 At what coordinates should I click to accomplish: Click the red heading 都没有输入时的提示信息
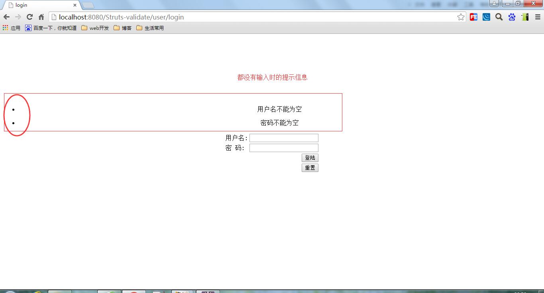click(272, 77)
